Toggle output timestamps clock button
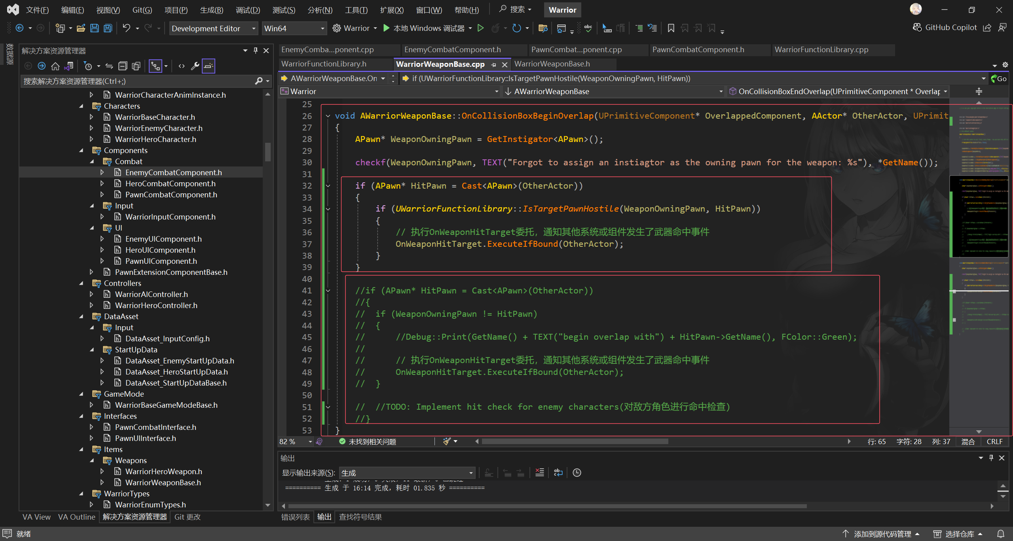The height and width of the screenshot is (541, 1013). click(577, 473)
